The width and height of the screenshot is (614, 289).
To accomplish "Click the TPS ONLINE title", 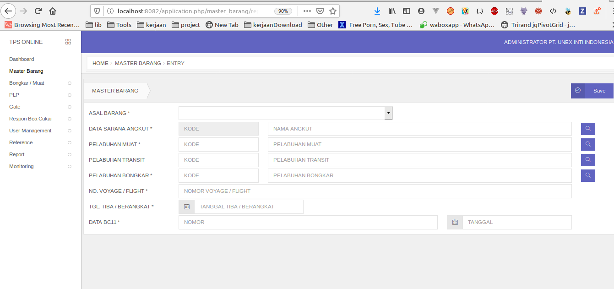I will click(x=26, y=42).
